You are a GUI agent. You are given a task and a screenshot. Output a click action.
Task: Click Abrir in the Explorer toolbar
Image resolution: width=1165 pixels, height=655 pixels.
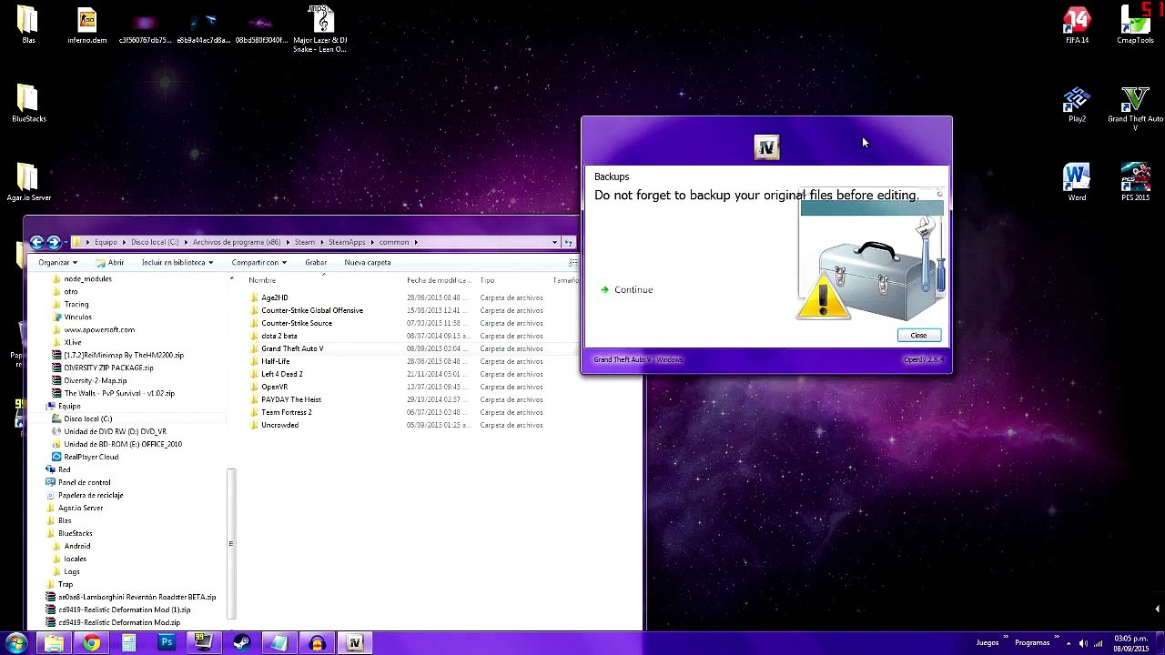[x=109, y=263]
